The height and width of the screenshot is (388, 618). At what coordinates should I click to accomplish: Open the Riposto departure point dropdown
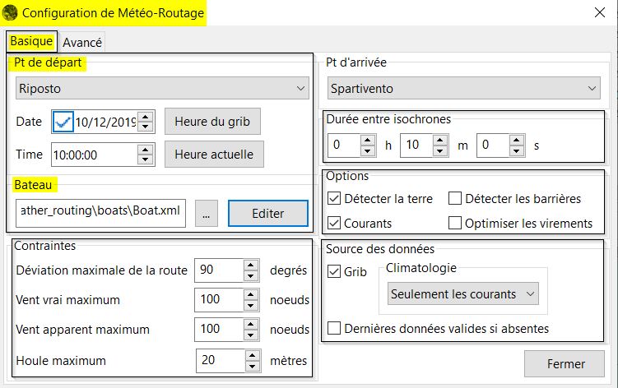click(162, 88)
